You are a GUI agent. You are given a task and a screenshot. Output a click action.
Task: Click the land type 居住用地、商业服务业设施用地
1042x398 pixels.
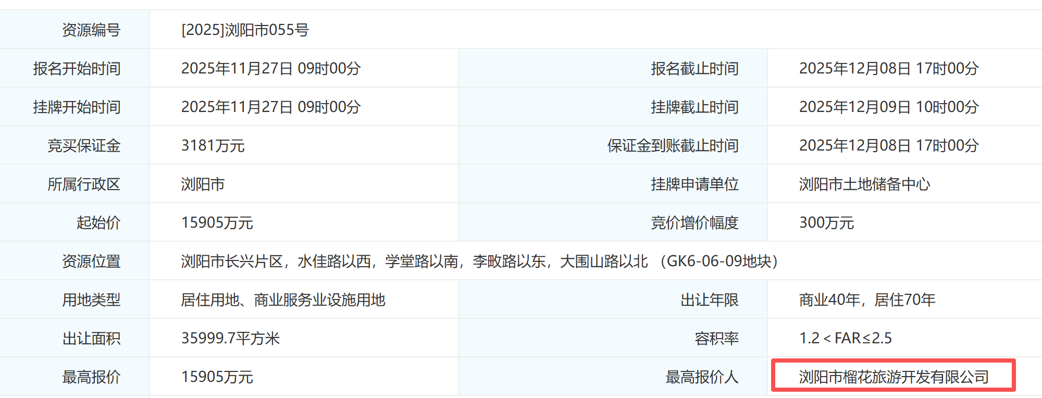[x=283, y=300]
